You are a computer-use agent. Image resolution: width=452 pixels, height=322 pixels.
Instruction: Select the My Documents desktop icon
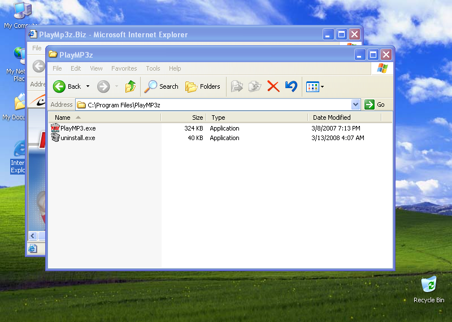pos(15,106)
